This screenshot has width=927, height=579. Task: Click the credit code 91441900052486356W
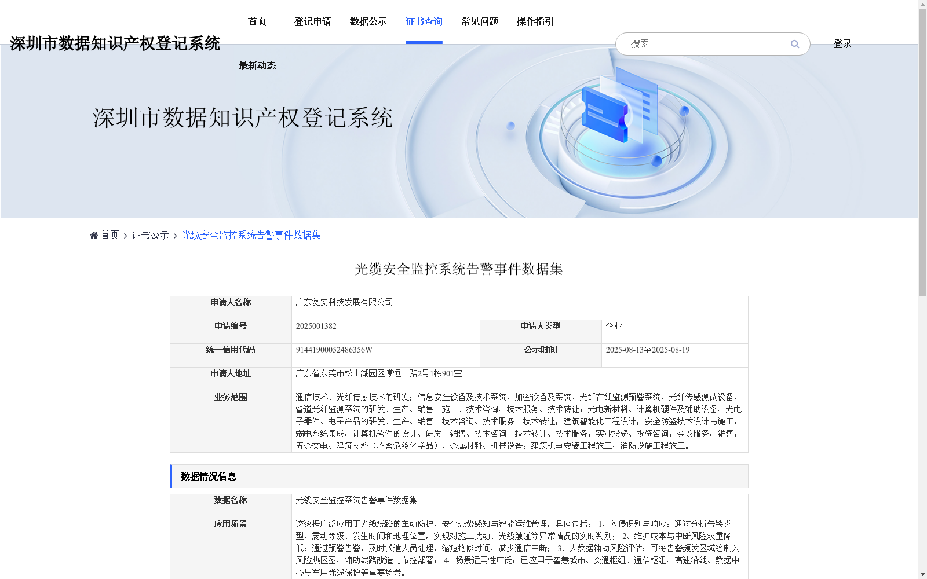(334, 350)
